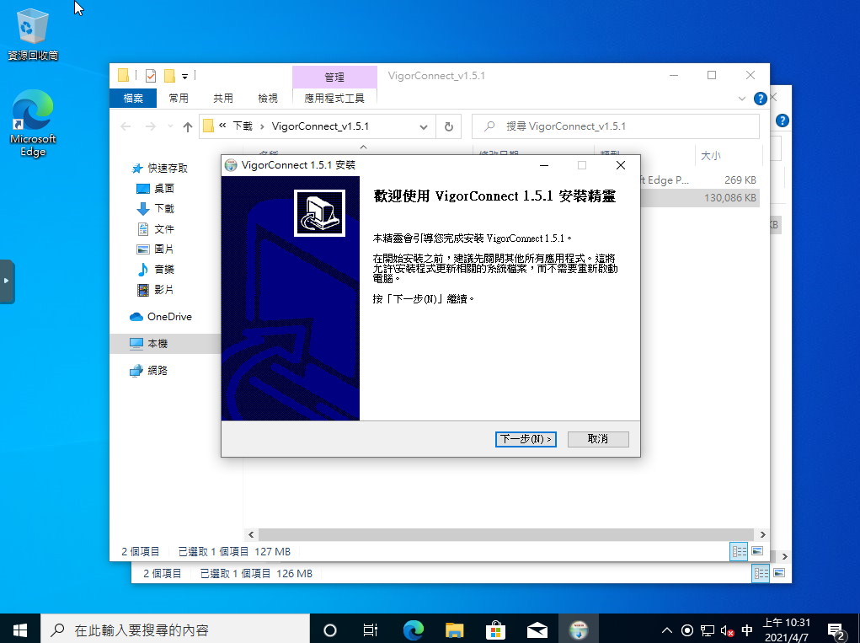Click the refresh button beside address bar
Screen dimensions: 860x643
pos(449,126)
